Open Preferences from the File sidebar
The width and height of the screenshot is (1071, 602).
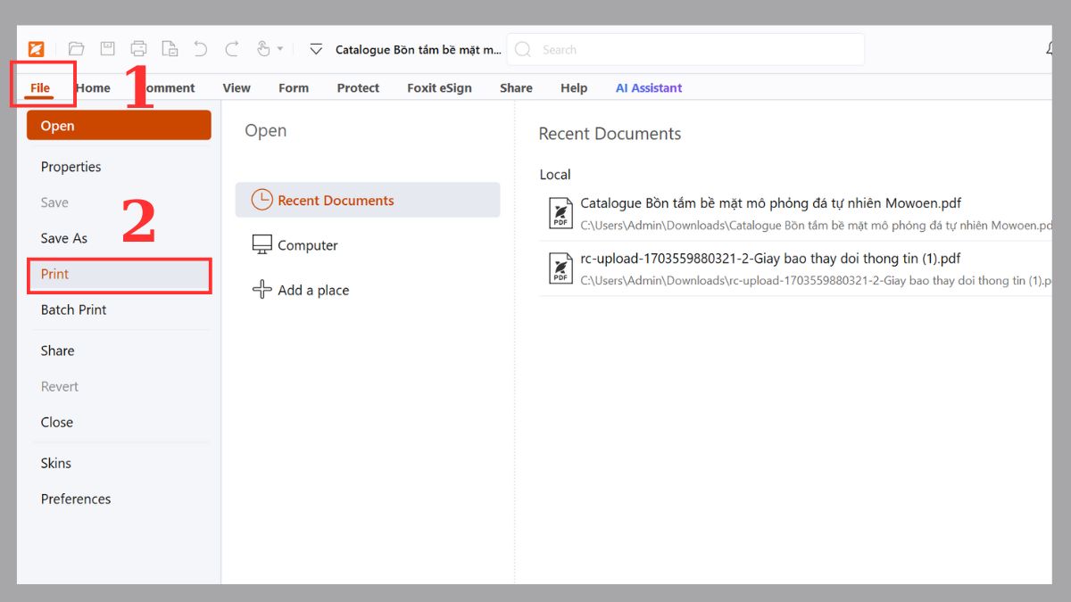(x=76, y=499)
